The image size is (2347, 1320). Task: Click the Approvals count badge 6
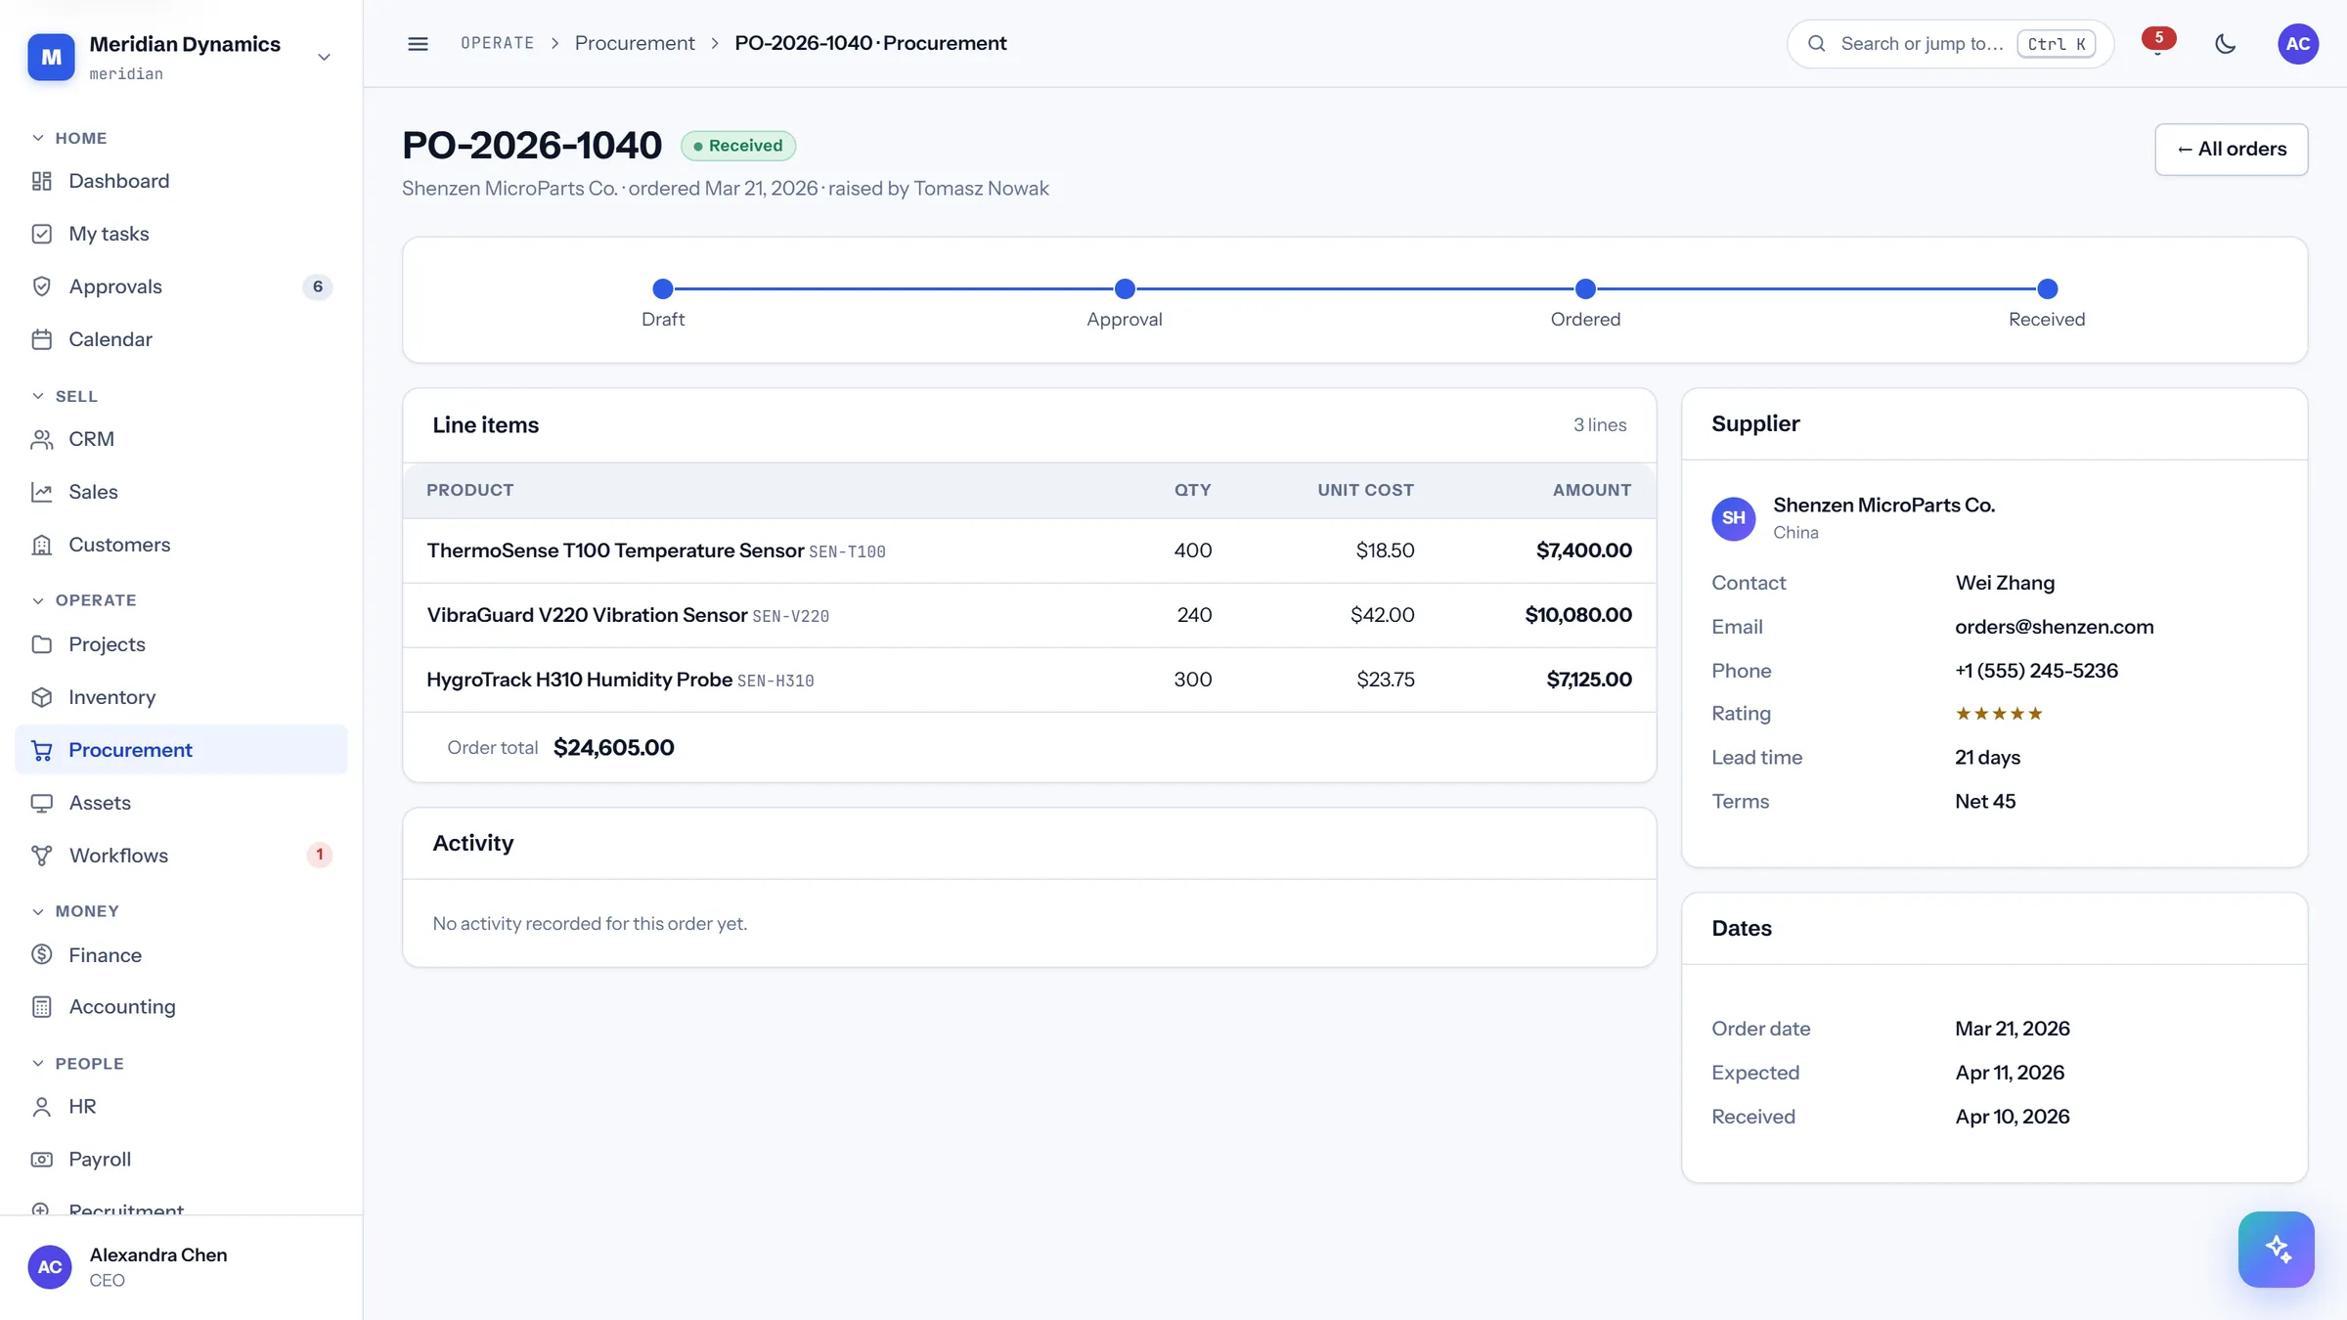coord(317,286)
